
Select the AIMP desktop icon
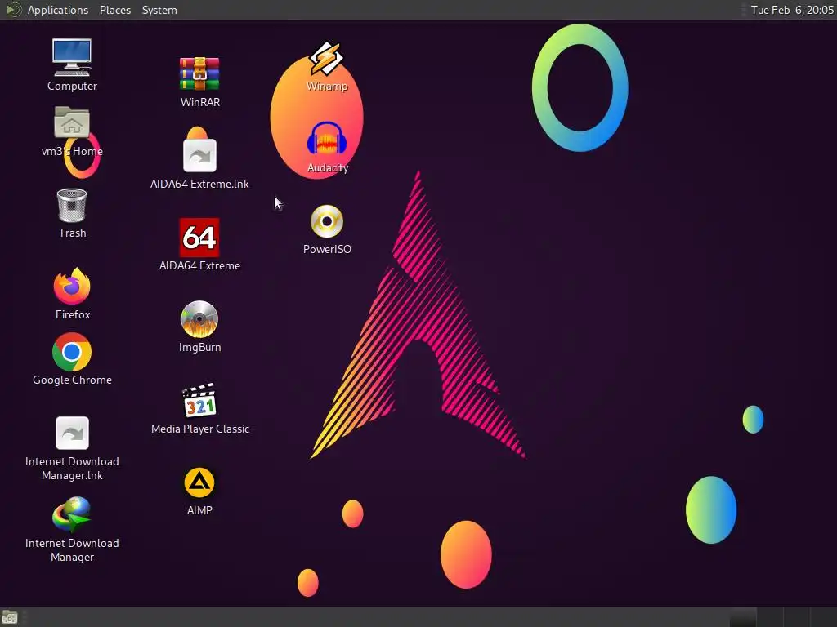[x=199, y=482]
